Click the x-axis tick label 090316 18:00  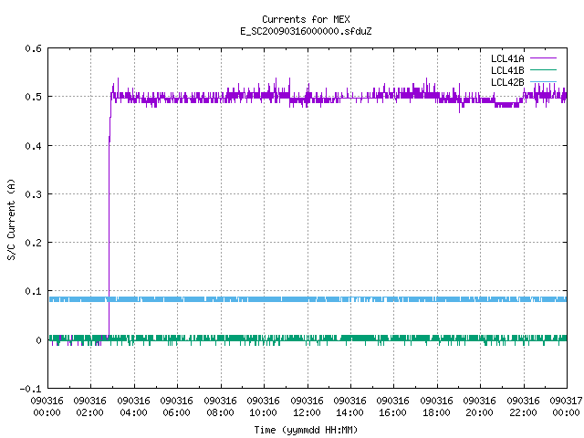pos(436,407)
